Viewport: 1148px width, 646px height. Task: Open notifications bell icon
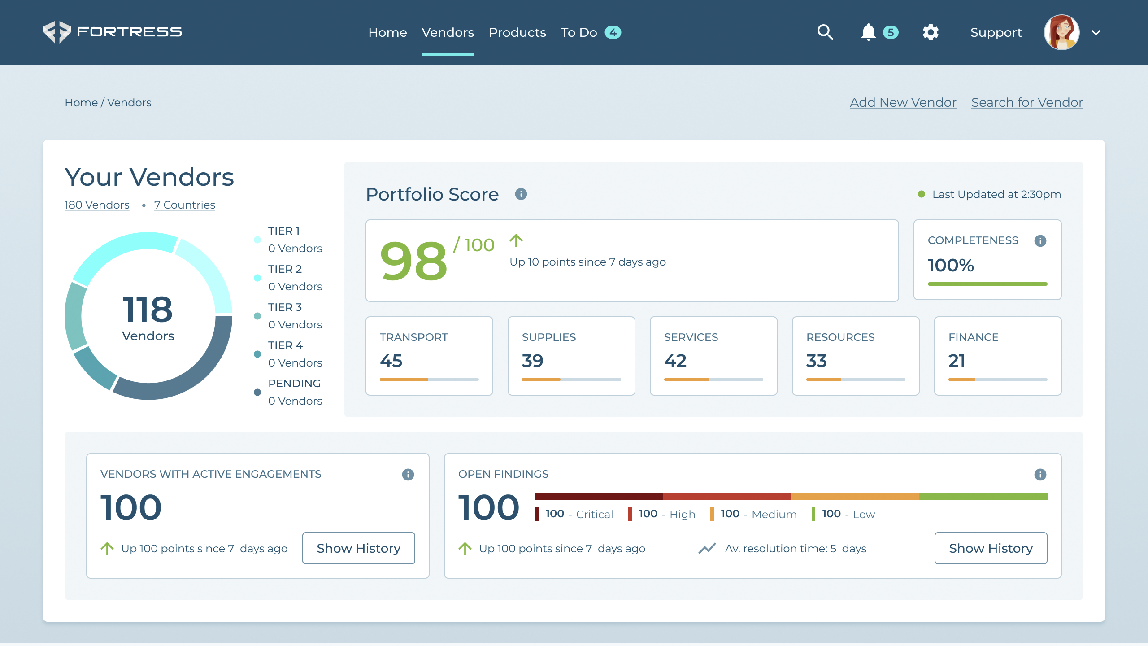pos(868,32)
